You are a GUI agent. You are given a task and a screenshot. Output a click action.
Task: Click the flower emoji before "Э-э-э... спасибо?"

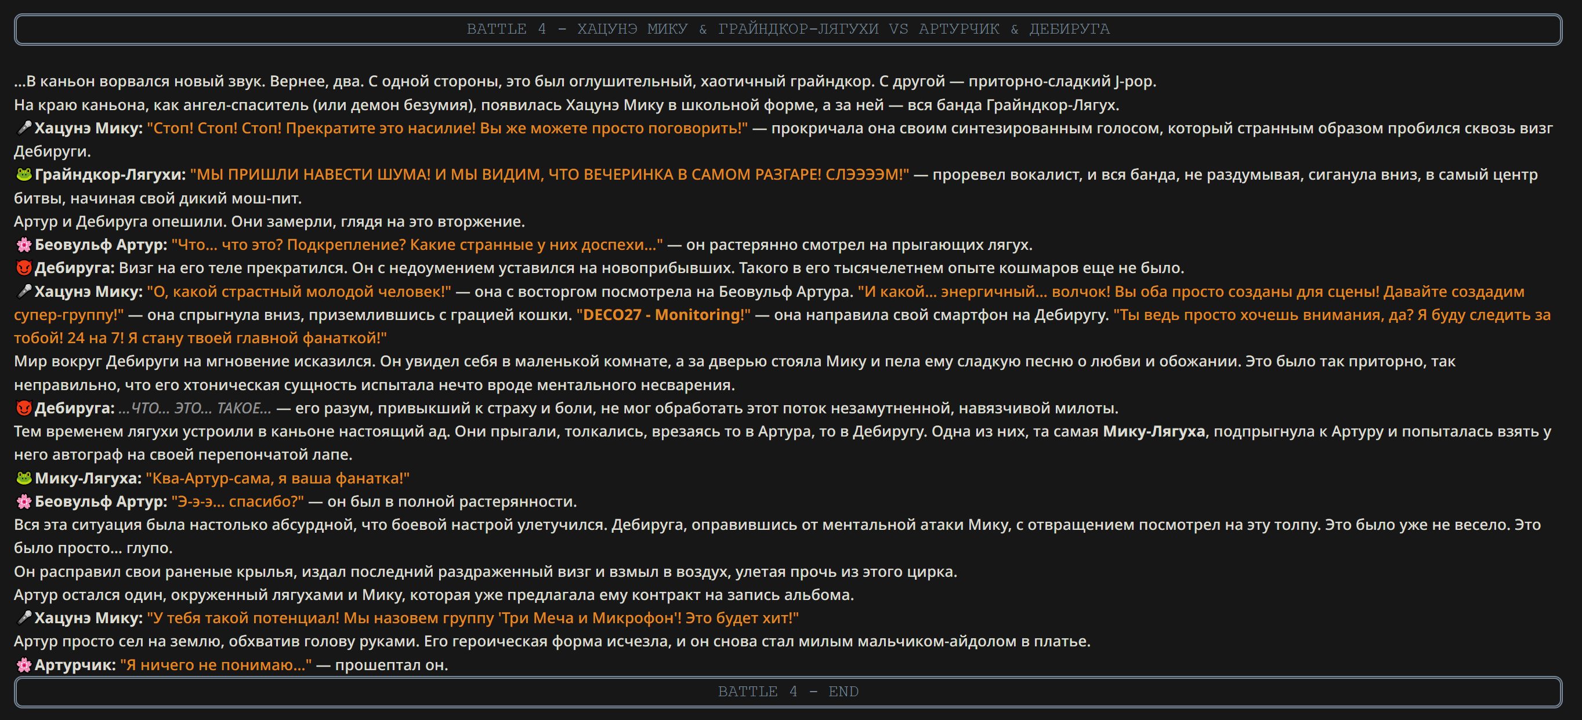pos(23,501)
